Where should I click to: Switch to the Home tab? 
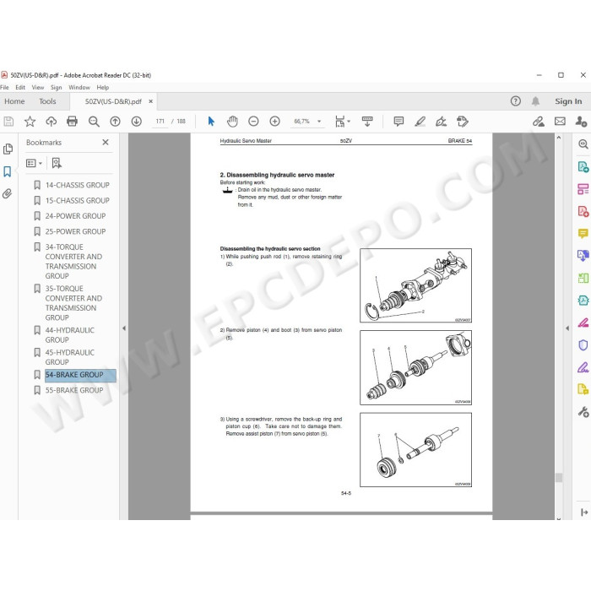point(14,101)
